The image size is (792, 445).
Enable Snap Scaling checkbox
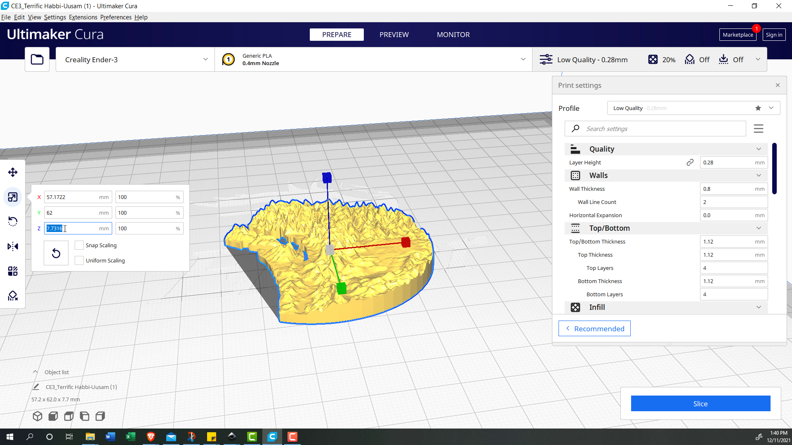pos(79,245)
